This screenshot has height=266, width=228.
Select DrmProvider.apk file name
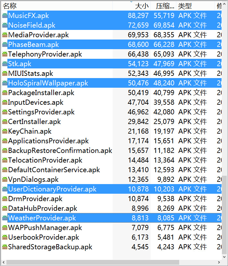coord(35,199)
